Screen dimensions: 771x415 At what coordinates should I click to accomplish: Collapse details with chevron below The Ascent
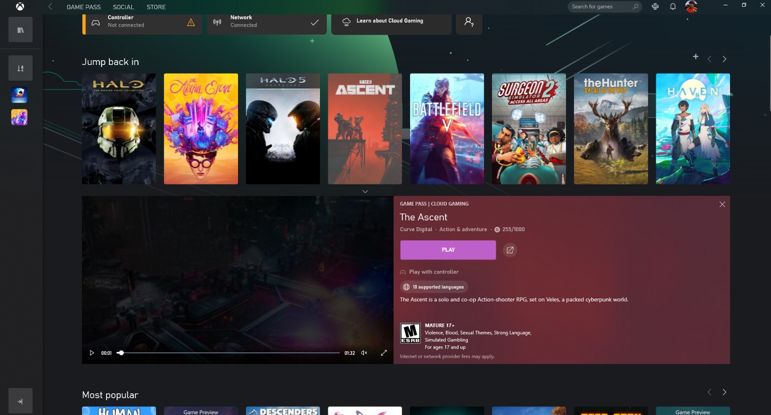coord(365,192)
